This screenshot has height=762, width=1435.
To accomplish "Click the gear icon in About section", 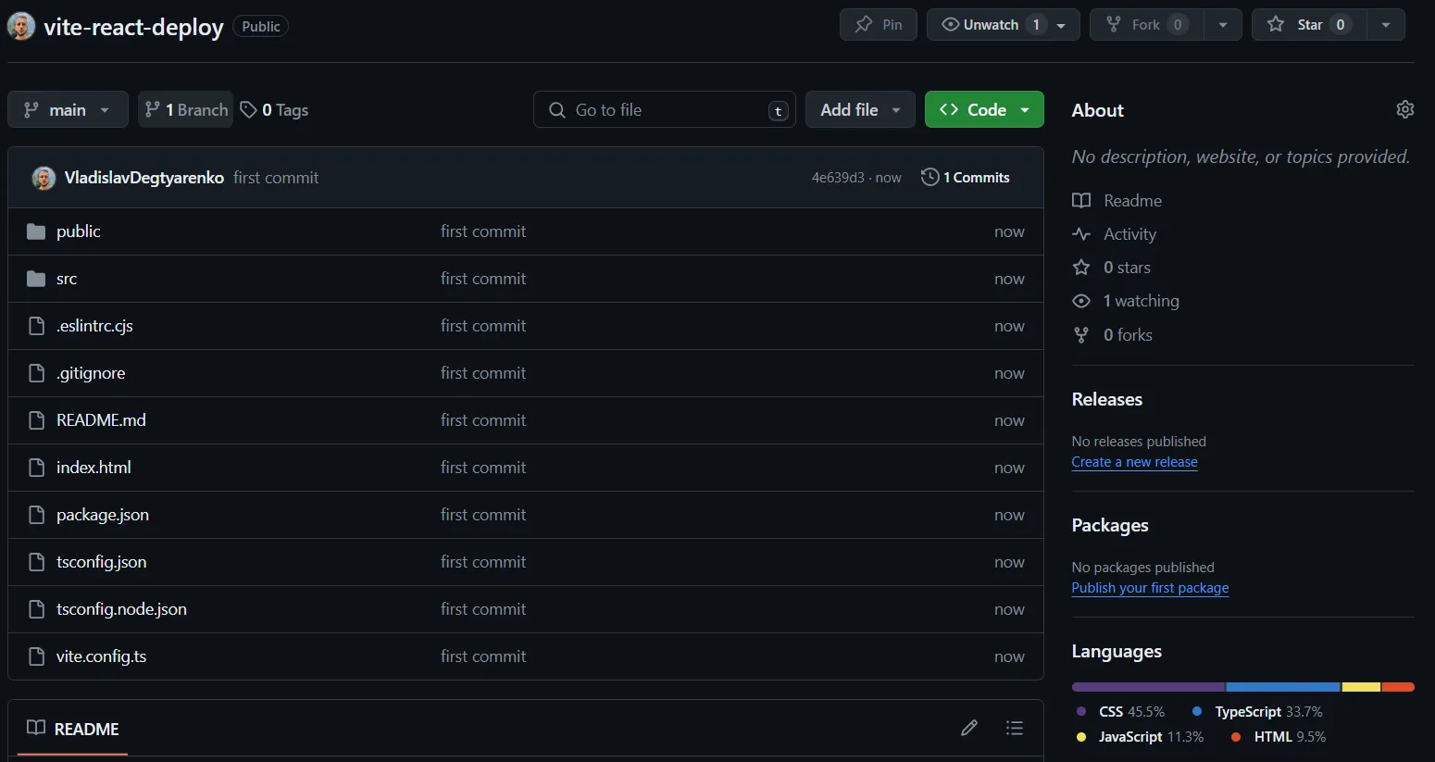I will [x=1404, y=109].
